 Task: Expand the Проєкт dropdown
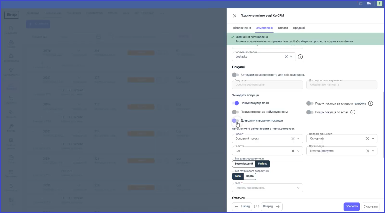pos(298,139)
